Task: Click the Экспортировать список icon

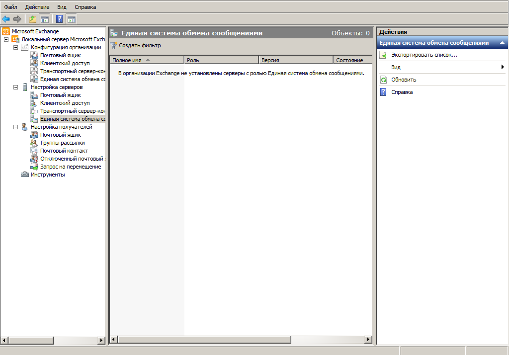Action: coord(383,55)
